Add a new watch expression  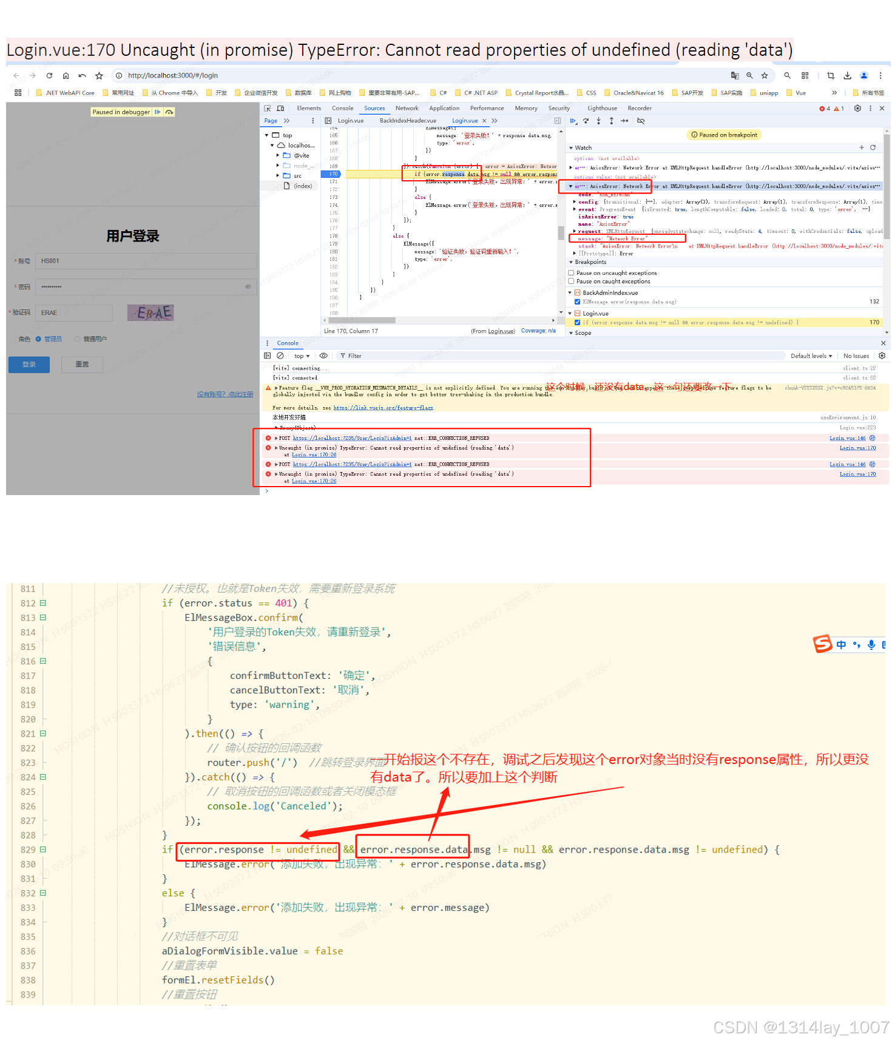862,147
